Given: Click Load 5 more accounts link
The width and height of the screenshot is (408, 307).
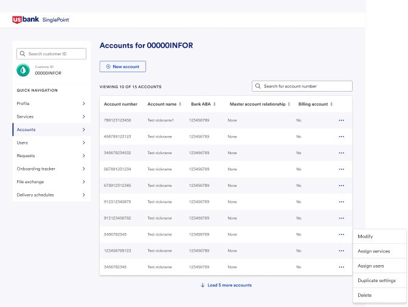Looking at the screenshot, I should pyautogui.click(x=226, y=285).
